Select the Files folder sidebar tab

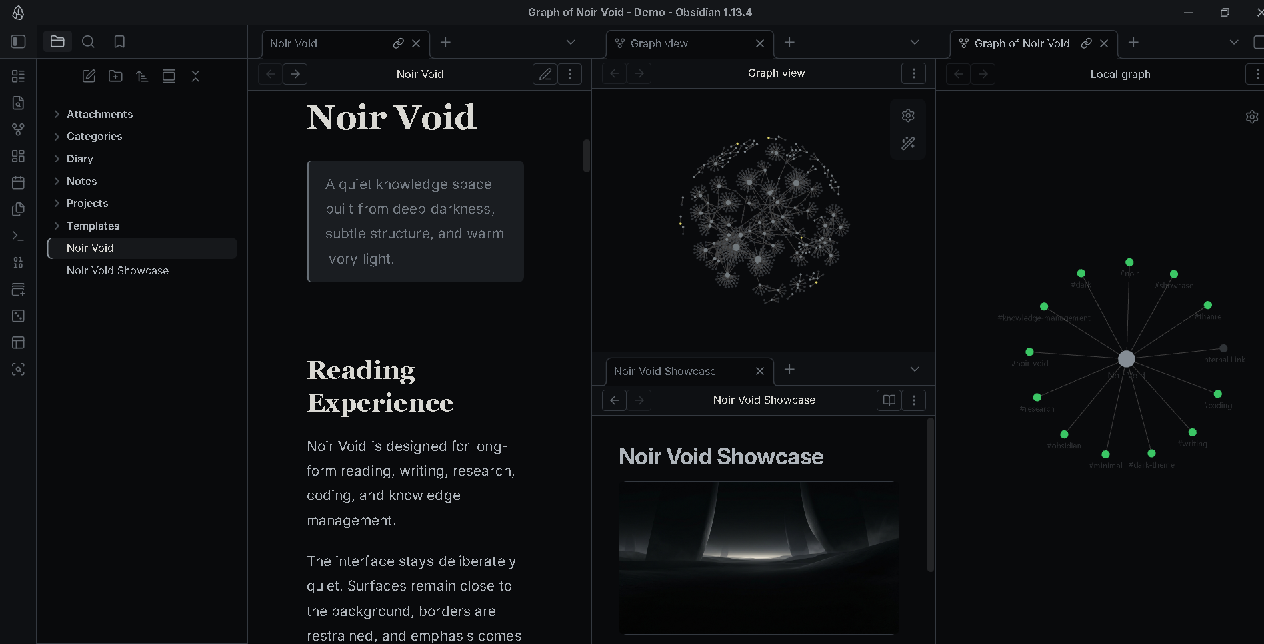57,41
